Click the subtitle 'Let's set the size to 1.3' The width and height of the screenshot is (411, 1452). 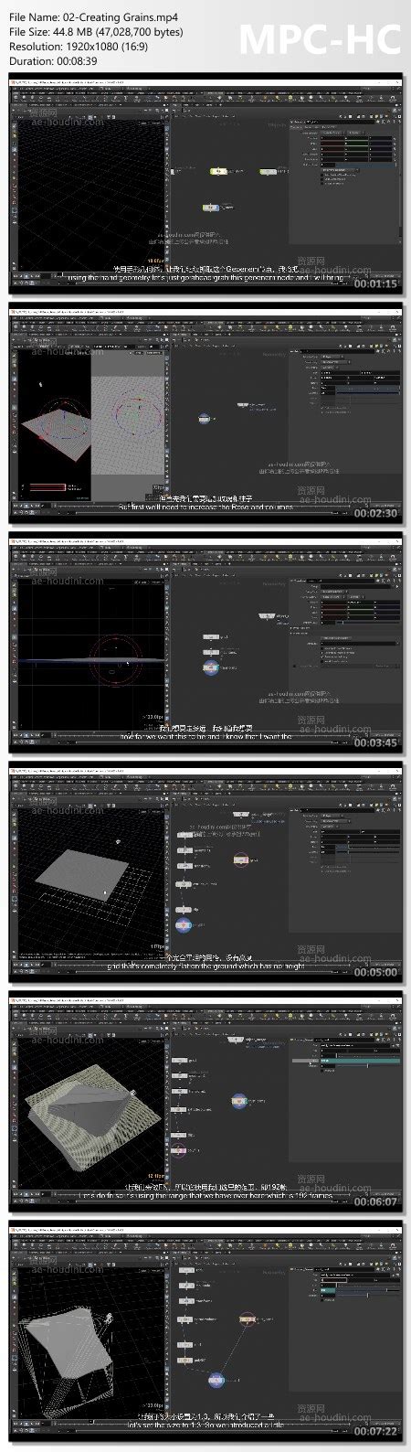click(206, 1425)
